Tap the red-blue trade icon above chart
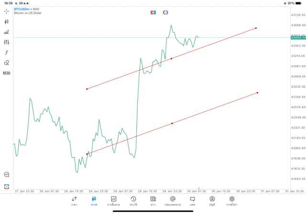This screenshot has height=214, width=306. point(153,12)
